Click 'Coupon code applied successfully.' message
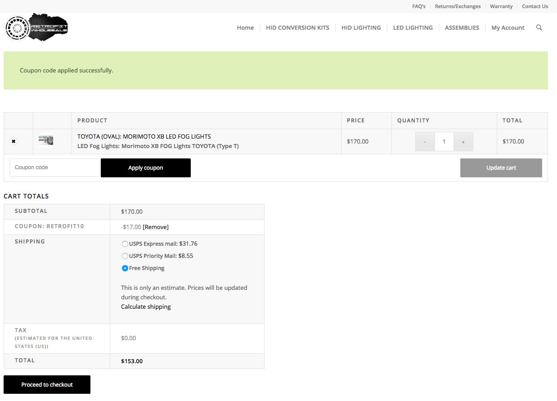 tap(66, 70)
